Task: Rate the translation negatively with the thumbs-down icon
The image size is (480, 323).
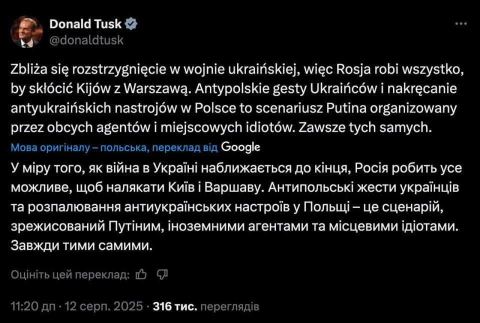Action: click(162, 274)
